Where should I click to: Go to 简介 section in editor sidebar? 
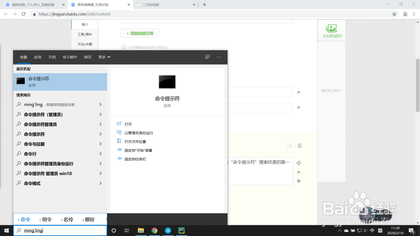pyautogui.click(x=85, y=25)
